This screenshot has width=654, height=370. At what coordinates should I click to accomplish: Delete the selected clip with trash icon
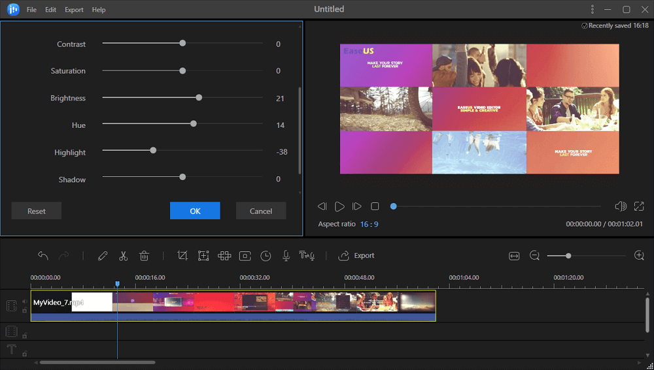pos(145,256)
